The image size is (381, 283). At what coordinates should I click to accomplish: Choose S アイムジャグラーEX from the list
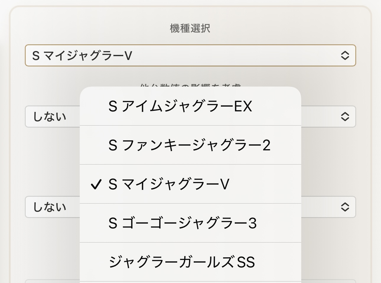tap(180, 106)
